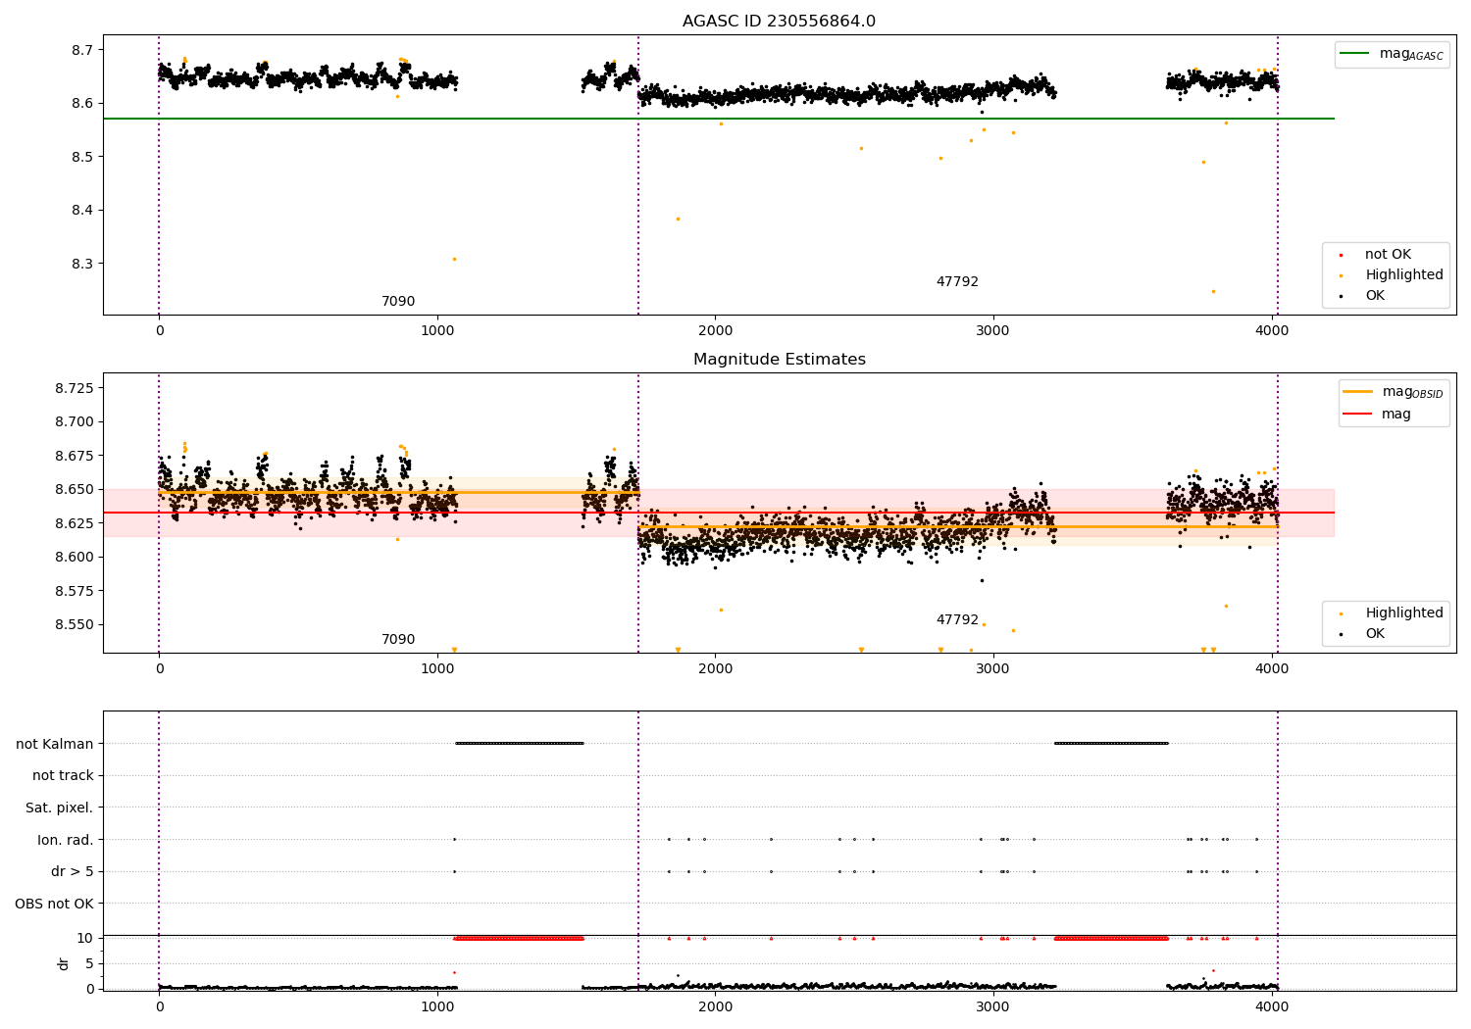Click the orange outlier point near 8.38 in top plot
Image resolution: width=1471 pixels, height=1029 pixels.
click(678, 220)
